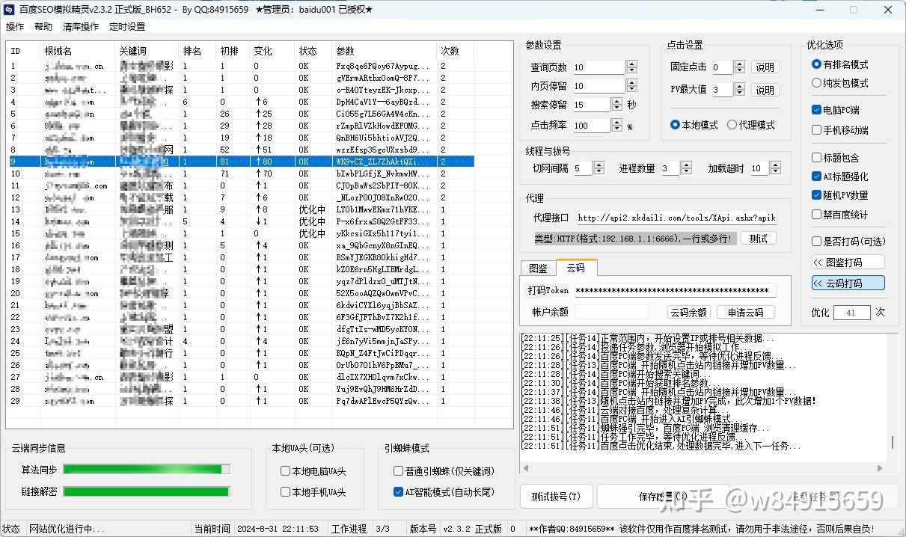The height and width of the screenshot is (537, 906).
Task: Click the << 云码打码 button
Action: pos(848,283)
